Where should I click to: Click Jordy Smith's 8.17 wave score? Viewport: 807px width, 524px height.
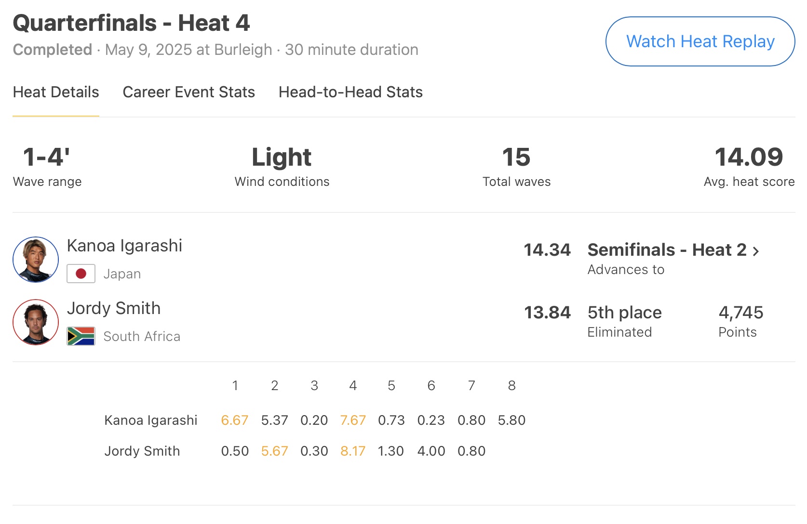(x=353, y=451)
